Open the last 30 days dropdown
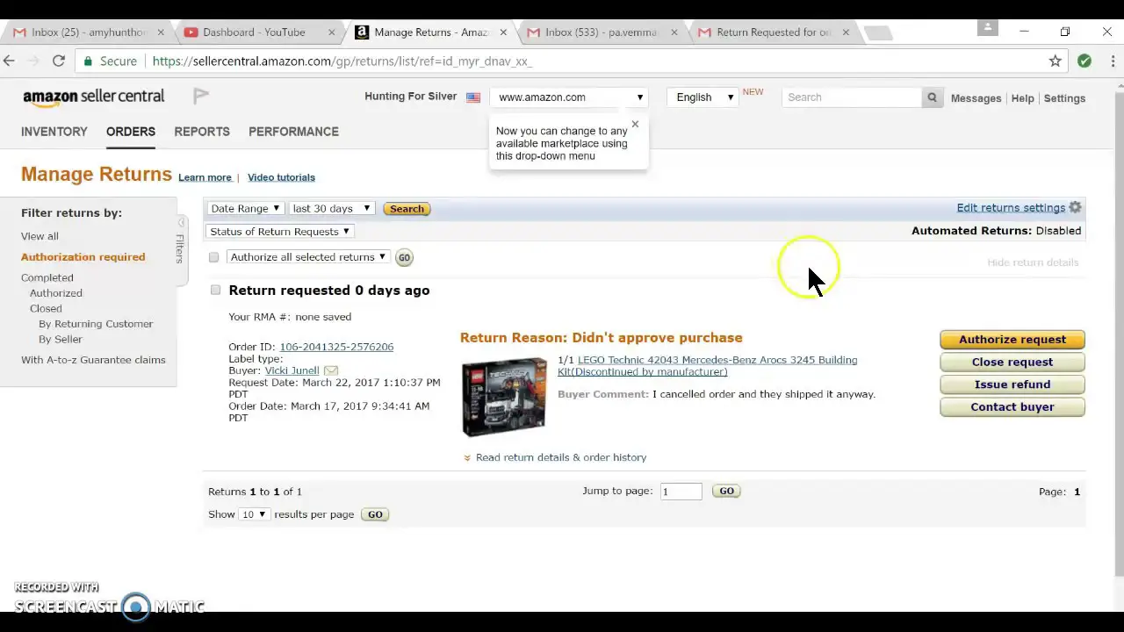 [331, 208]
